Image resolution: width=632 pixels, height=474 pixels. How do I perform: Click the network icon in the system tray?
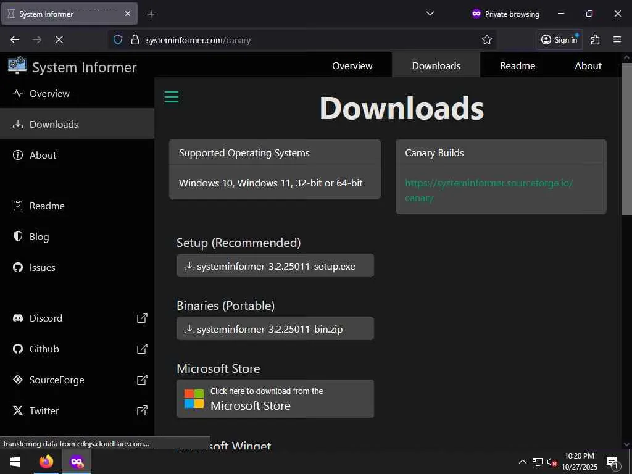tap(538, 462)
